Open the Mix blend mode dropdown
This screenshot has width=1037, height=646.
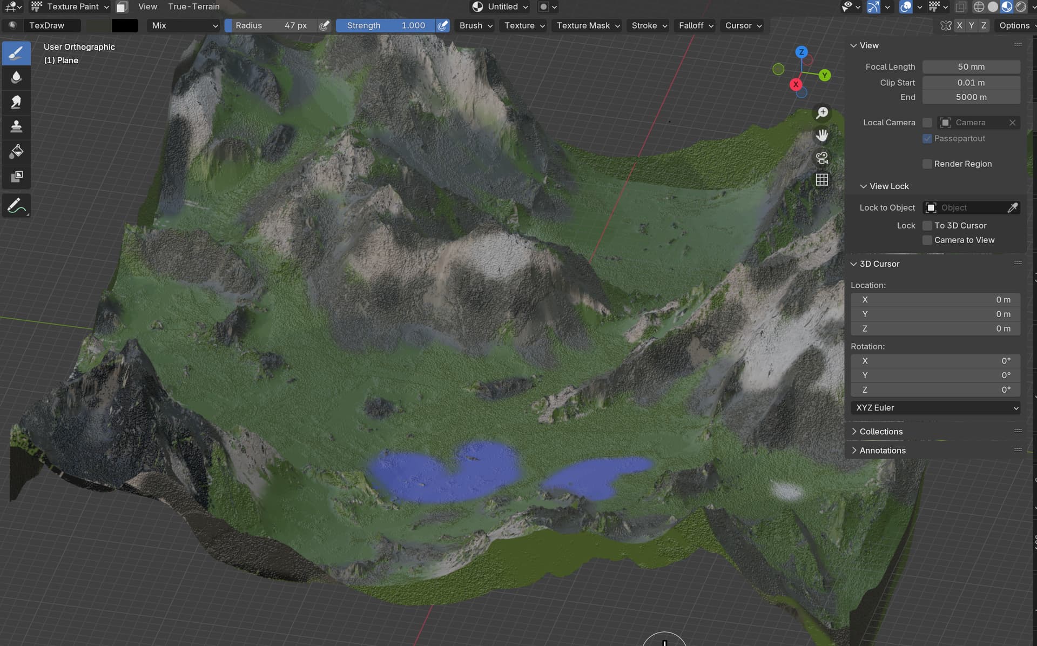184,25
